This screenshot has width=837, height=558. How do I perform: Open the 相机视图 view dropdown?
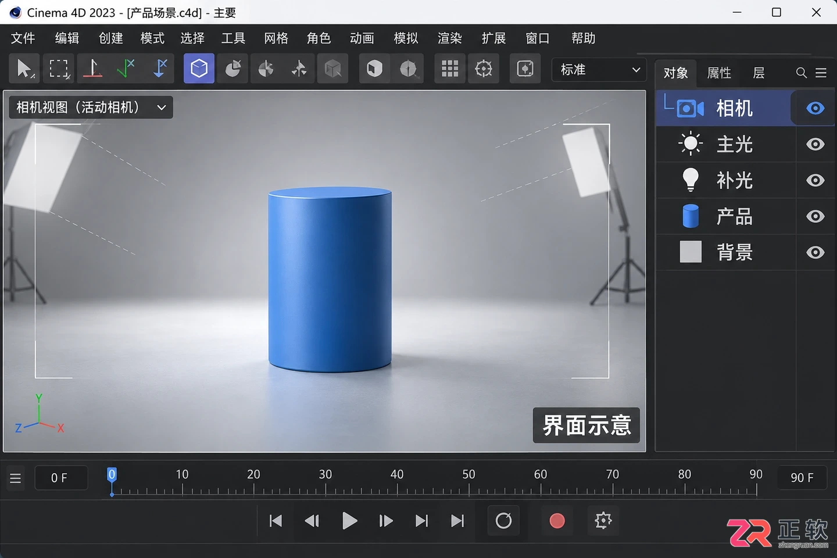point(91,107)
